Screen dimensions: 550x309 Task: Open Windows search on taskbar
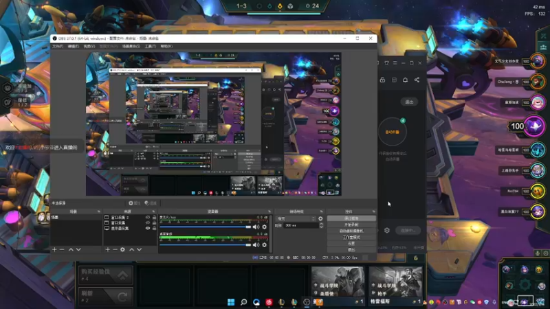pos(244,302)
